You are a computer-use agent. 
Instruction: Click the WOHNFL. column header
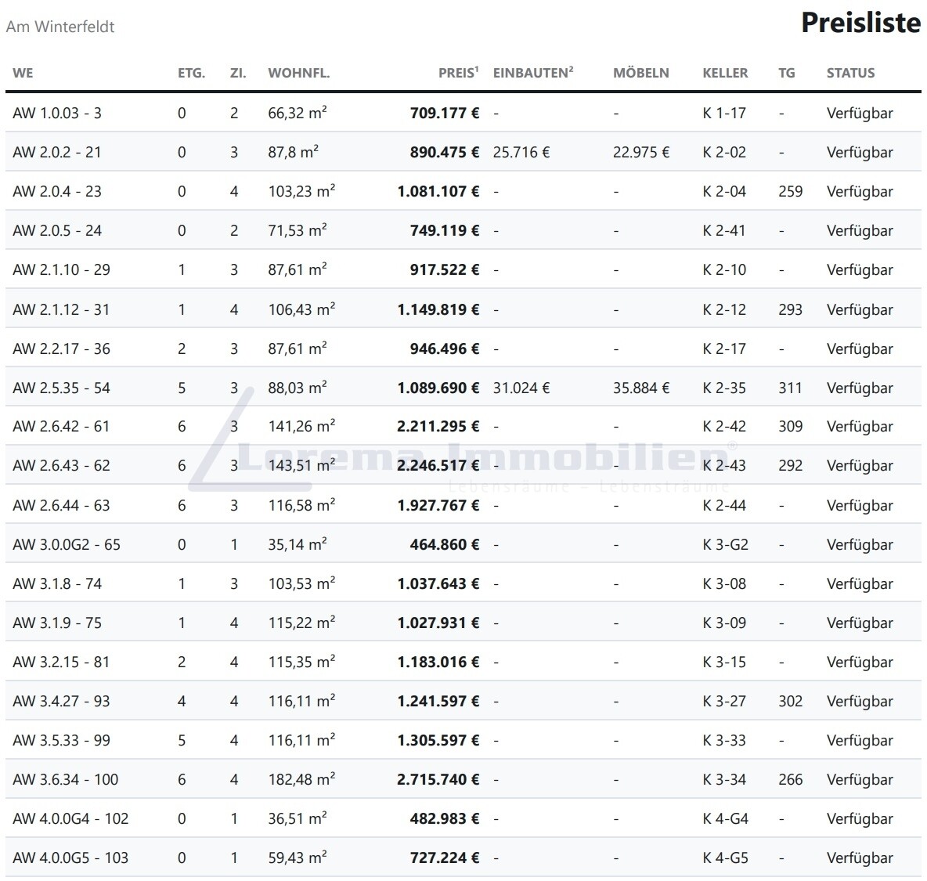(299, 74)
